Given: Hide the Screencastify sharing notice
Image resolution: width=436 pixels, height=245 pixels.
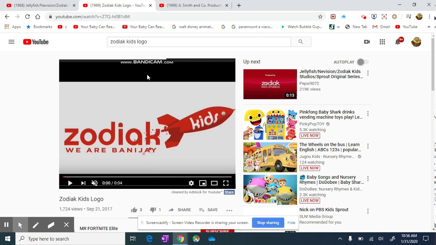Looking at the screenshot, I should coord(292,223).
